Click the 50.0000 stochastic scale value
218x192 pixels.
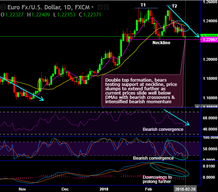tap(210, 149)
